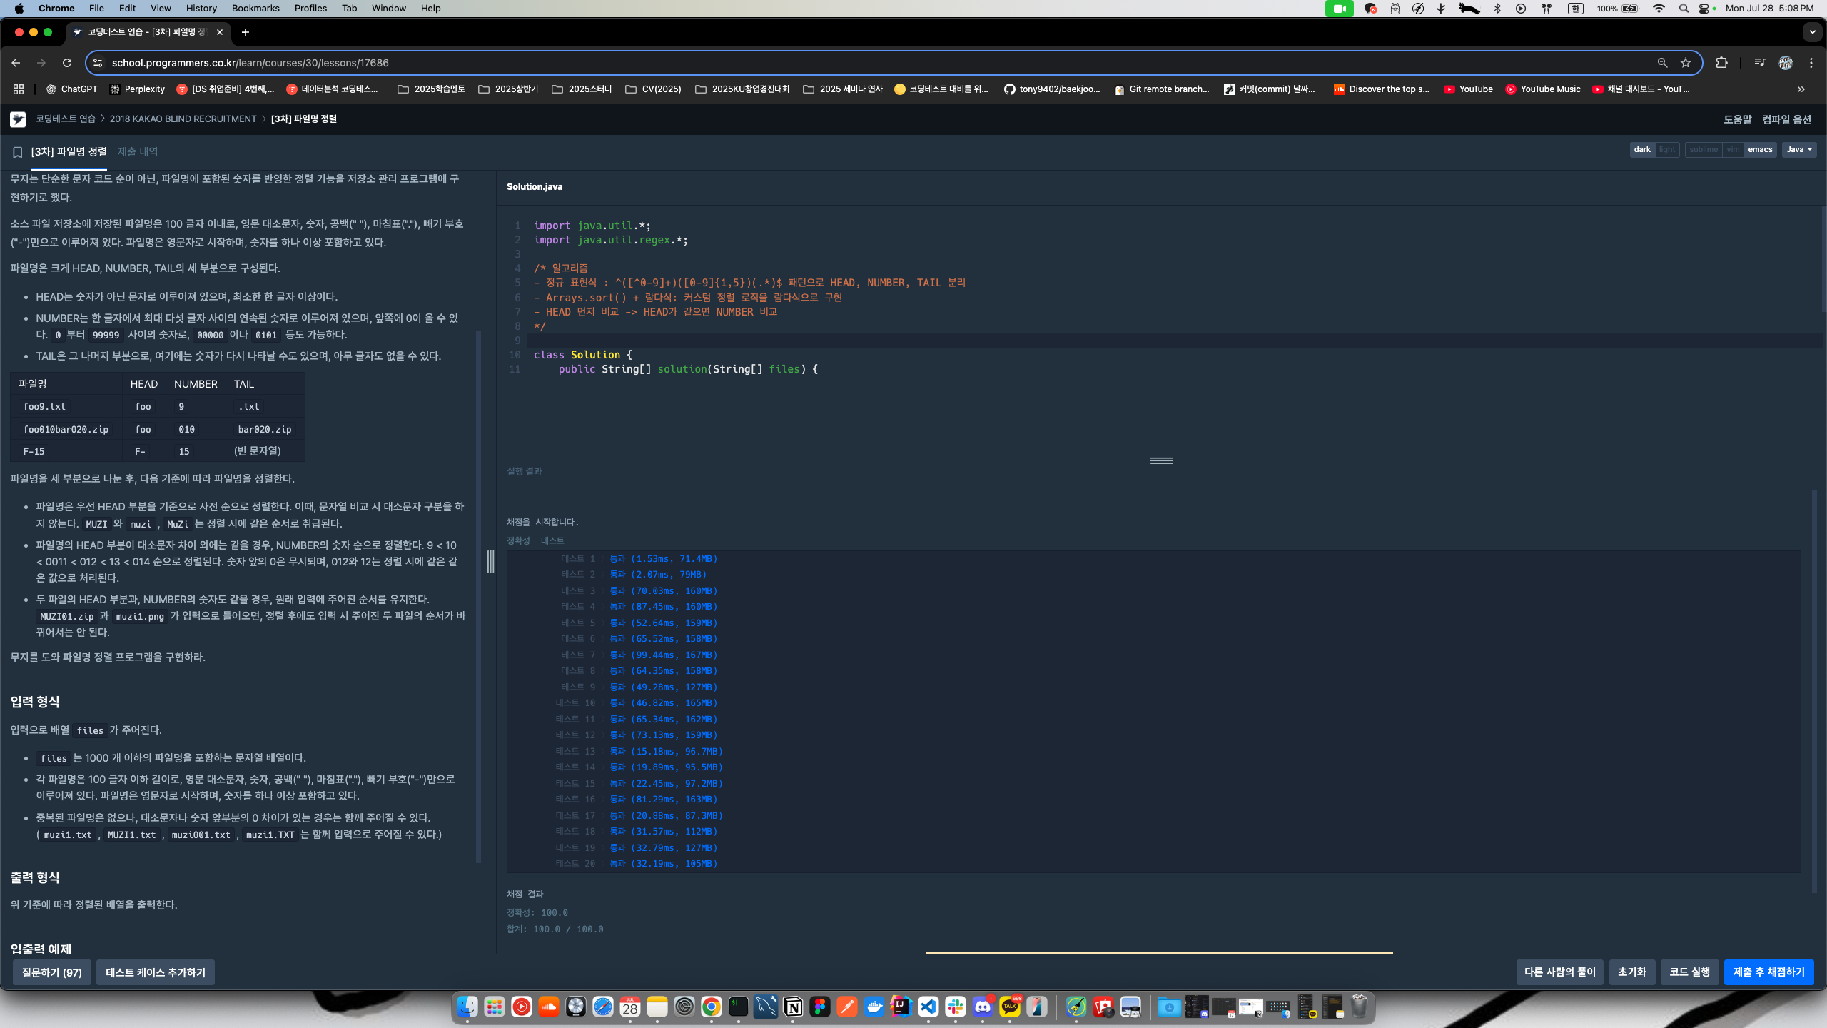The height and width of the screenshot is (1028, 1827).
Task: Click 테스트 케이스 추가하기 button
Action: click(x=156, y=972)
